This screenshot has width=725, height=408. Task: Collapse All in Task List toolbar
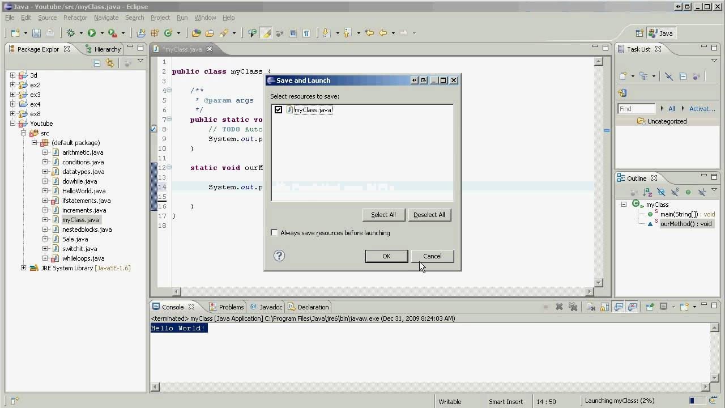tap(683, 76)
